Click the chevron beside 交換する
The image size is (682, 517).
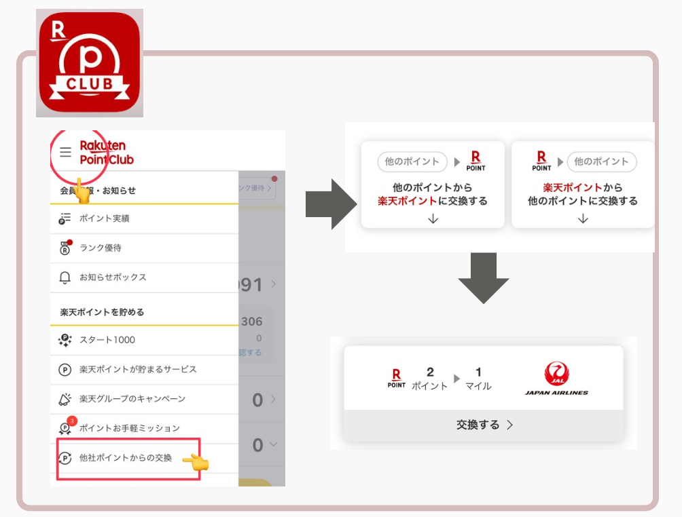point(509,425)
